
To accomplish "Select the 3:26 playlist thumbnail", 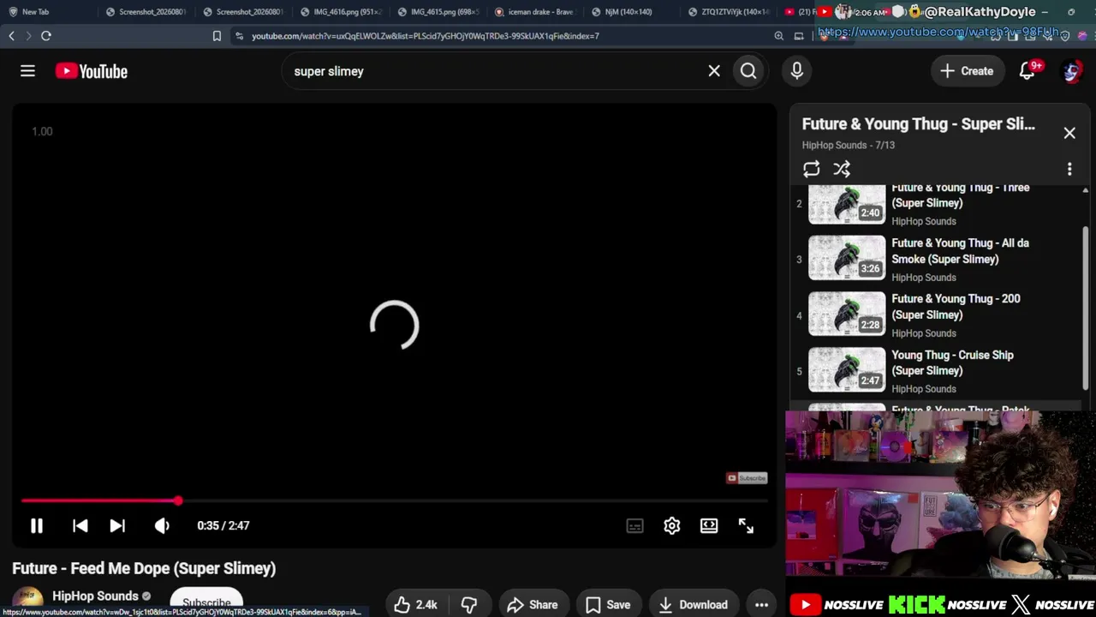I will (x=847, y=258).
